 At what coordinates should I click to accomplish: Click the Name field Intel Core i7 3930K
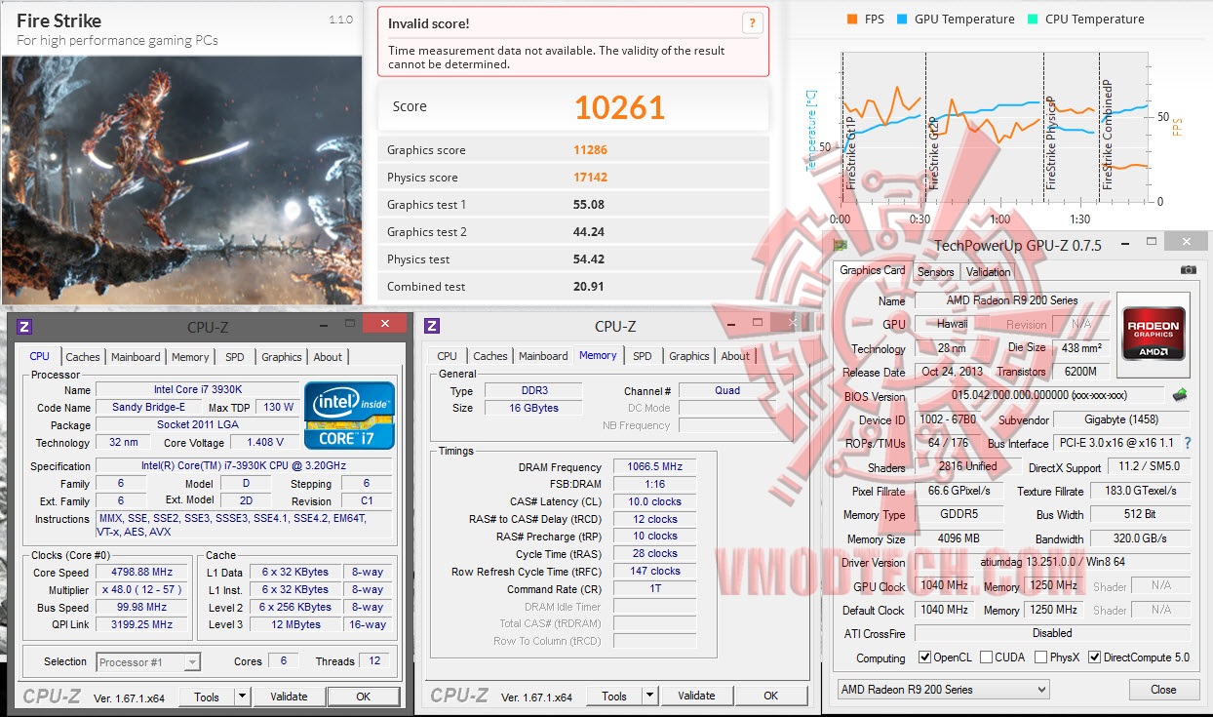pyautogui.click(x=196, y=390)
